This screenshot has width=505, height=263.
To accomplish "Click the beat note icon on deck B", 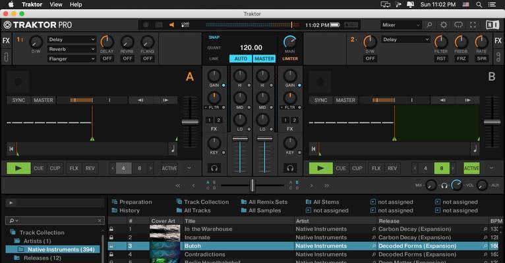I will [x=475, y=149].
